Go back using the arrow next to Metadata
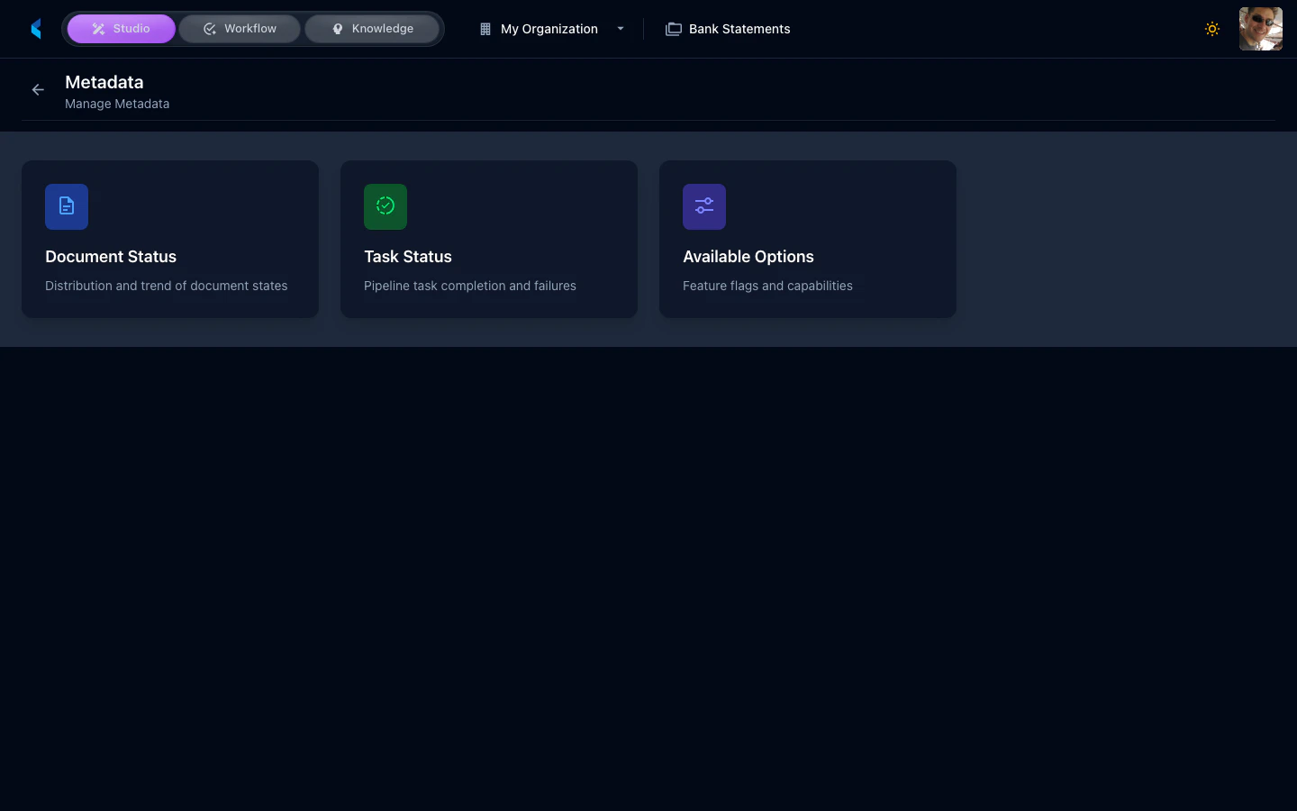This screenshot has height=811, width=1297. [37, 89]
